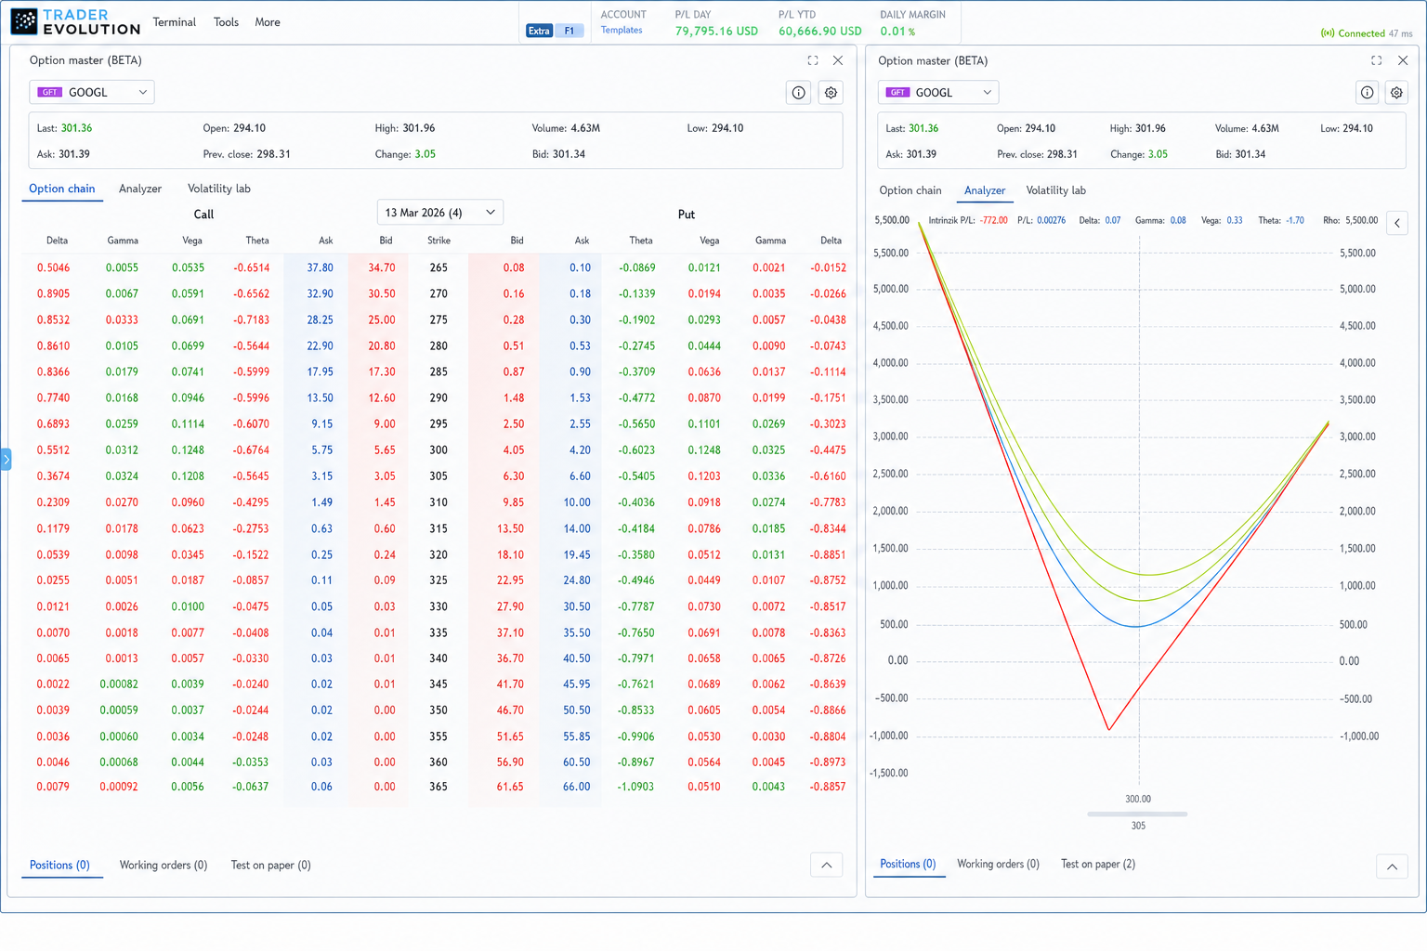Expand left panel positions chevron
The image size is (1427, 951).
pos(826,865)
